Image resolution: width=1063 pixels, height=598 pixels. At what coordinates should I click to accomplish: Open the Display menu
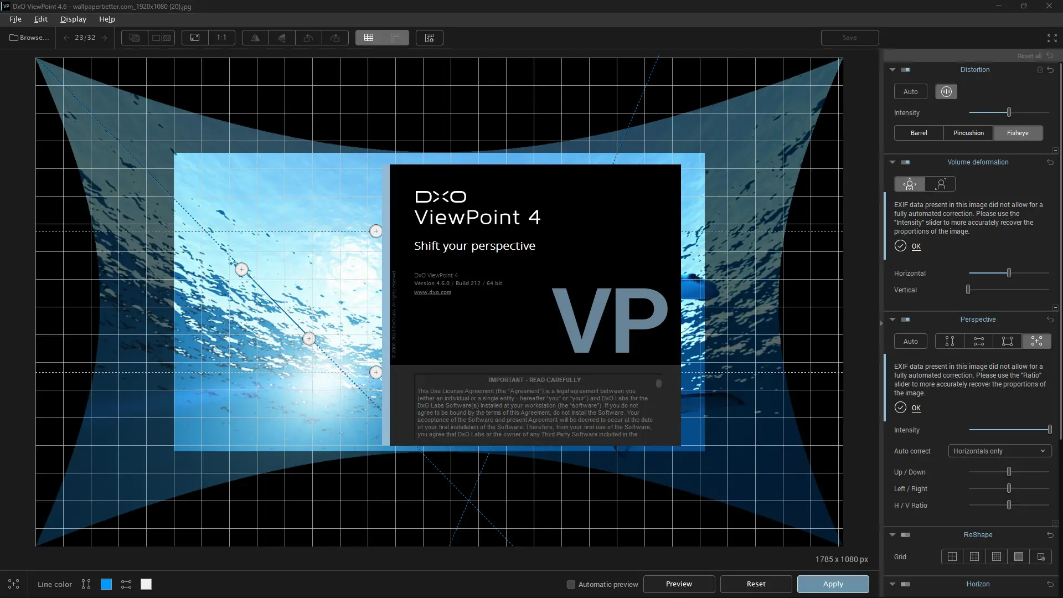[x=73, y=19]
